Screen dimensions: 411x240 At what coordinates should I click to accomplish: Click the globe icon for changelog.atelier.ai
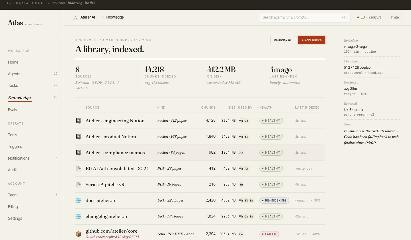pos(78,216)
